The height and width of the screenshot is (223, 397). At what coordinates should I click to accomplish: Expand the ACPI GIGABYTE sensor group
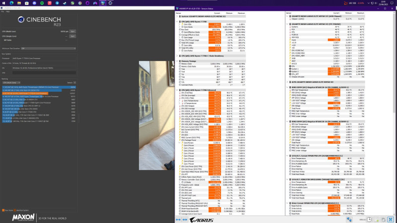[287, 82]
